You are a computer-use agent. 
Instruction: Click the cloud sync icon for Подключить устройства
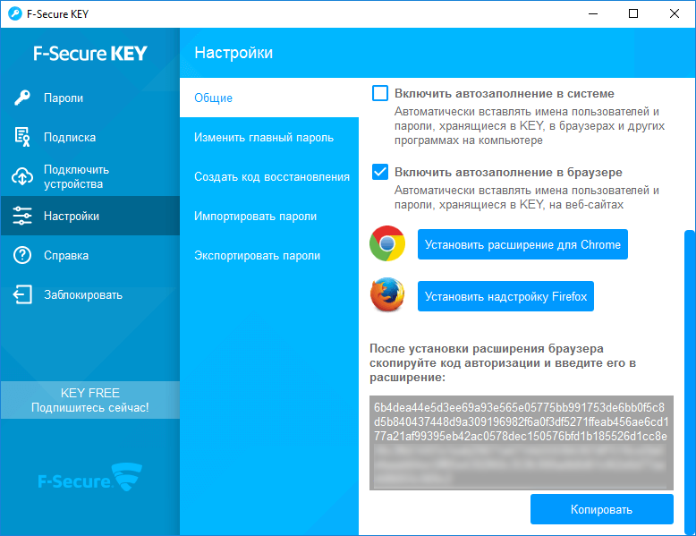[x=22, y=176]
